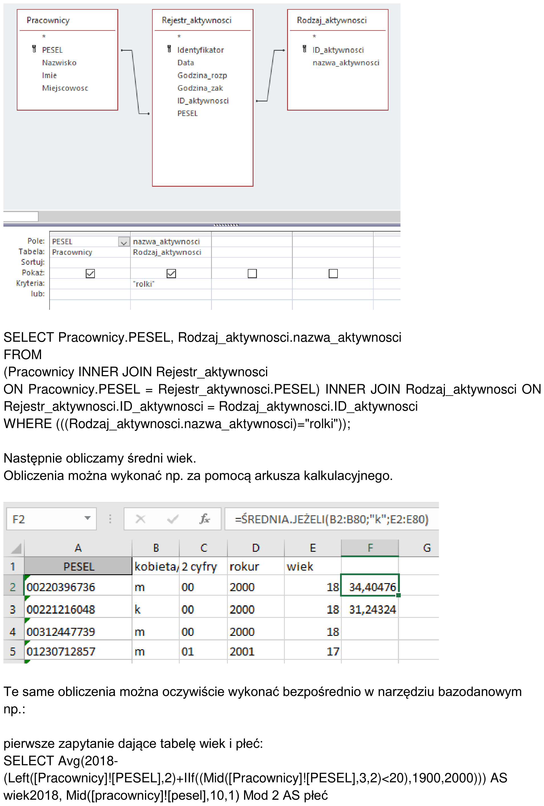Expand the Name Box dropdown showing F2
The width and height of the screenshot is (544, 806).
[87, 518]
